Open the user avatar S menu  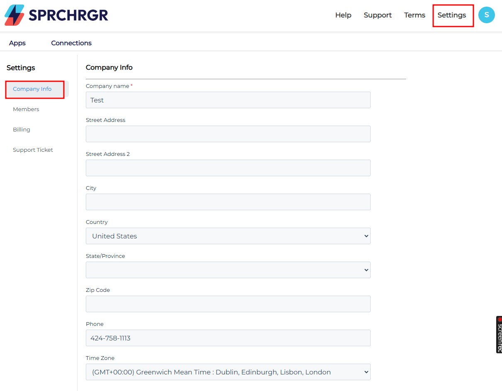click(x=486, y=15)
